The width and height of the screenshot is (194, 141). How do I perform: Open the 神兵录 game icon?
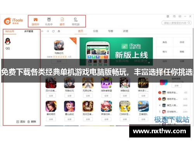coord(143,83)
